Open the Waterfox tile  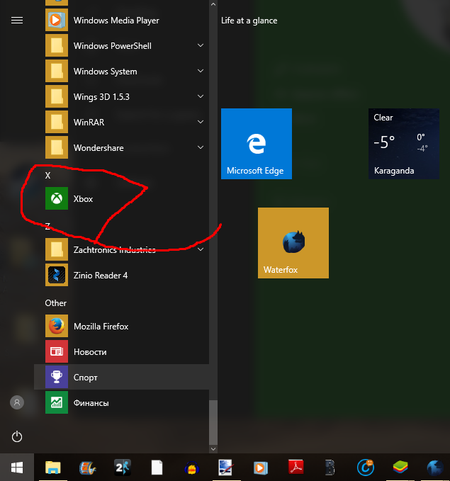[x=293, y=243]
